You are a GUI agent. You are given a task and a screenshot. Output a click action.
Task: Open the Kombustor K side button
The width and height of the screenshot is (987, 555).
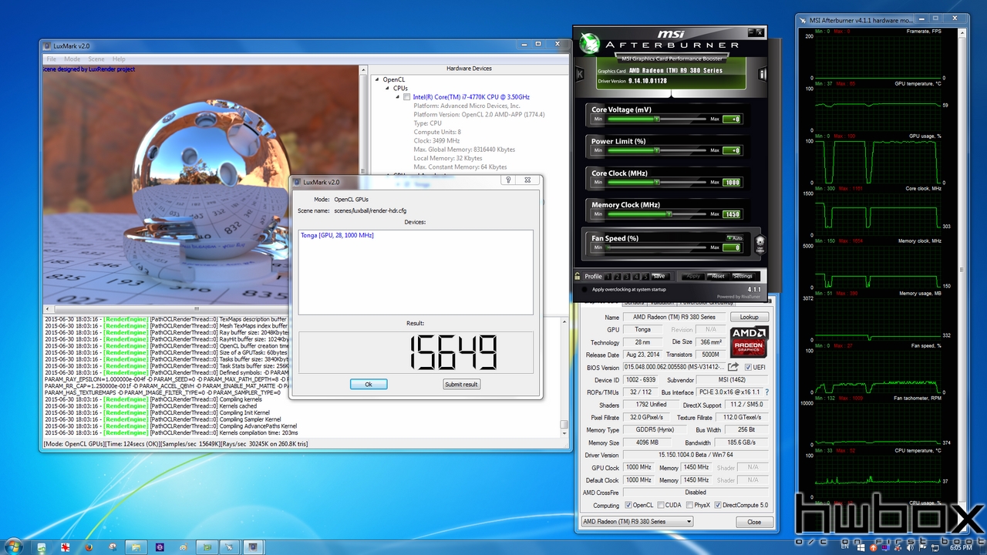[579, 74]
